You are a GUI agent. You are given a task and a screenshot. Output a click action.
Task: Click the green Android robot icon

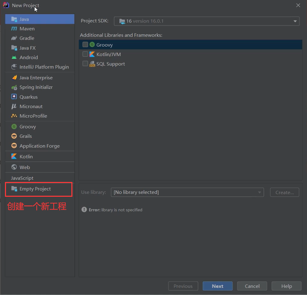pos(14,57)
